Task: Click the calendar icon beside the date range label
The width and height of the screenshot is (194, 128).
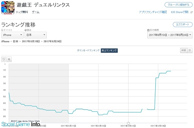Action: [148, 30]
